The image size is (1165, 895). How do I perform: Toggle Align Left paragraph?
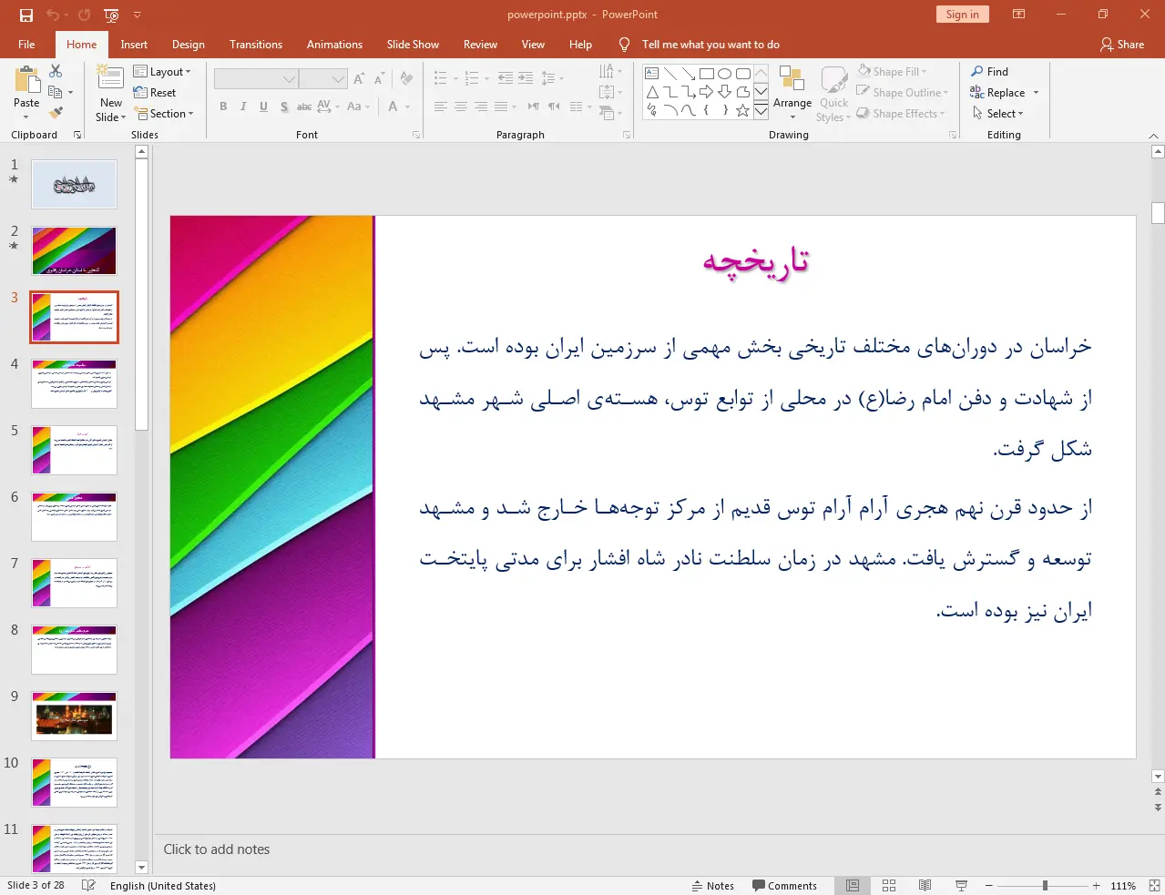tap(440, 107)
